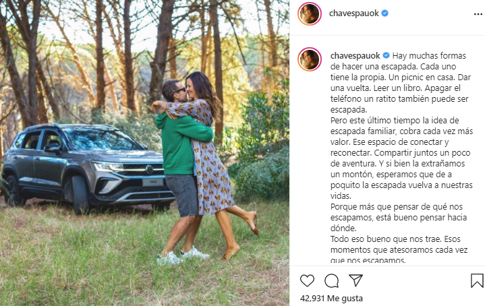Screen dimensions: 485x306
Task: Open chavespauok profile picture in header
Action: [310, 13]
